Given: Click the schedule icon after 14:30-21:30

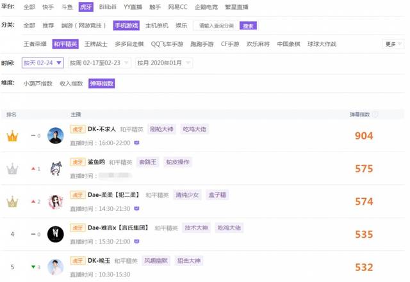Looking at the screenshot, I should 136,208.
